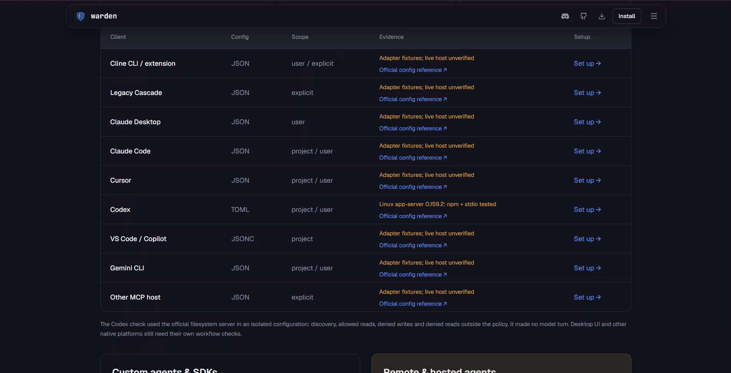
Task: Open Set up for Cursor
Action: pos(587,180)
